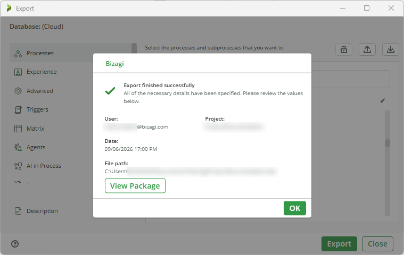Open the help question mark icon
Viewport: 404px width, 255px height.
[x=15, y=244]
